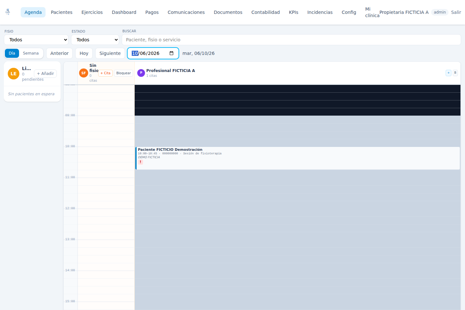Click the admin role badge
Image resolution: width=465 pixels, height=310 pixels.
pos(440,12)
